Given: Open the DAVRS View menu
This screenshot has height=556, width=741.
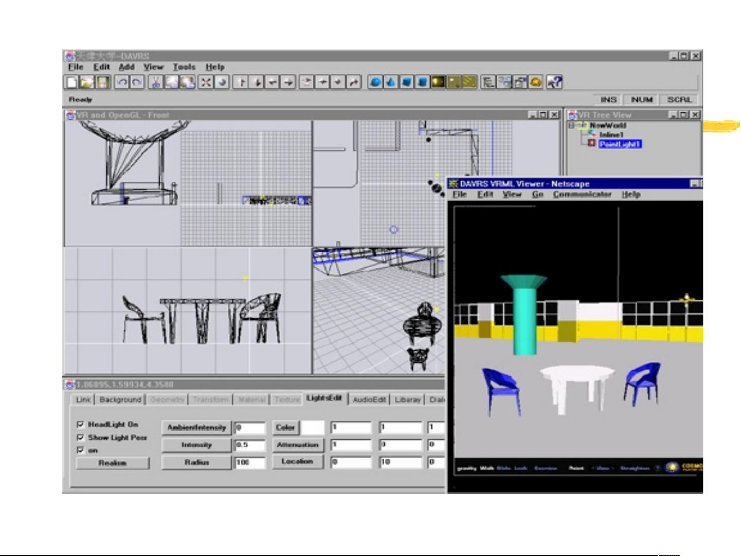Looking at the screenshot, I should pyautogui.click(x=153, y=67).
